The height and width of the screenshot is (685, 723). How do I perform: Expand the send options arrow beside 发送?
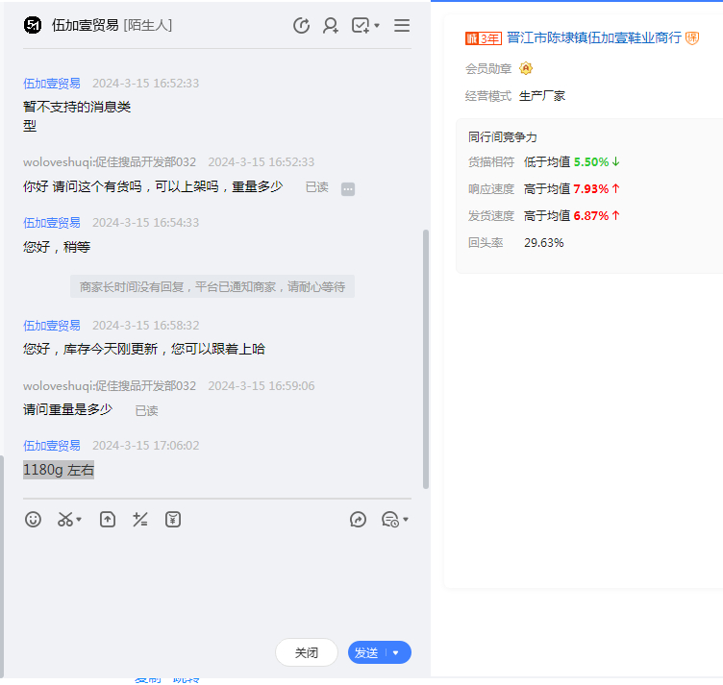(396, 653)
